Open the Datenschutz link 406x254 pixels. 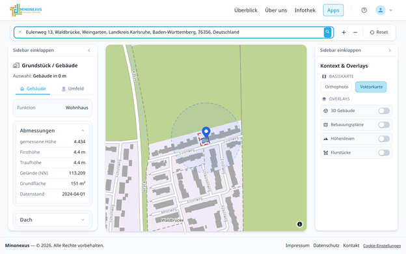326,246
